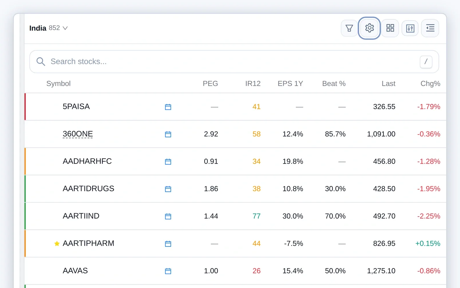Toggle the favorite star on AARTIPHARM
The width and height of the screenshot is (460, 288).
pyautogui.click(x=57, y=244)
